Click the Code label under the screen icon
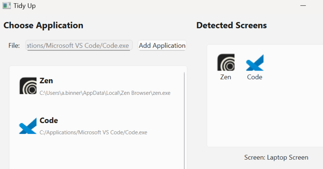 tap(255, 77)
